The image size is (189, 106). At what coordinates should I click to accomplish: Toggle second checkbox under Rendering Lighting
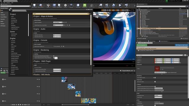coord(54,58)
